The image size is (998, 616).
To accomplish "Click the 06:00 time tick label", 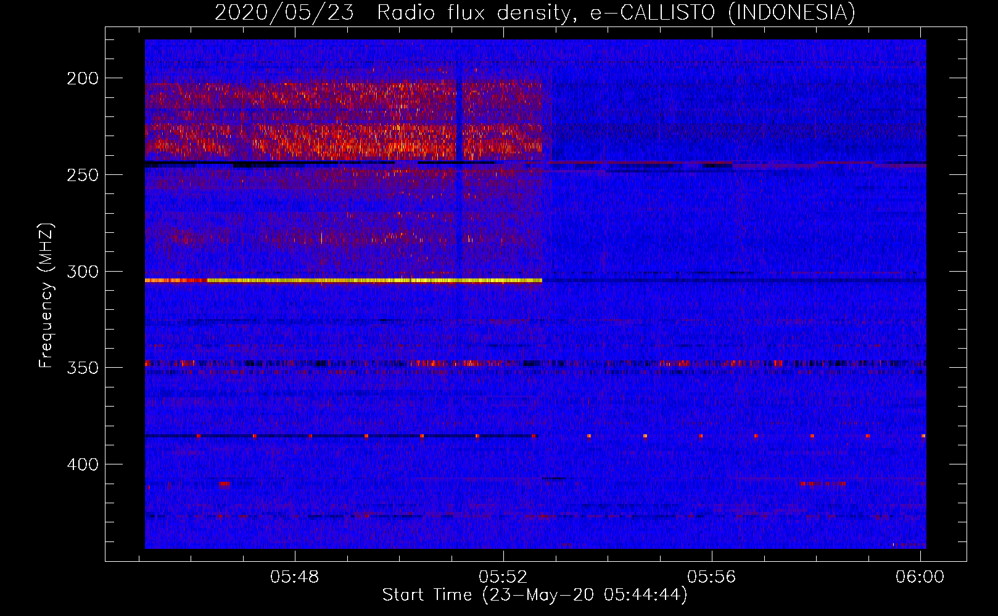I will (x=920, y=577).
